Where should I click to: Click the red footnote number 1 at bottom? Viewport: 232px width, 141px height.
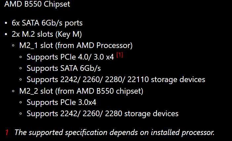(x=7, y=132)
